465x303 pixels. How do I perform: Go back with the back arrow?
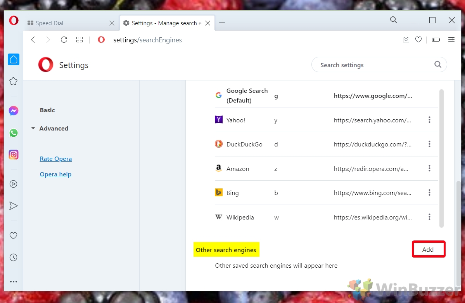coord(33,40)
